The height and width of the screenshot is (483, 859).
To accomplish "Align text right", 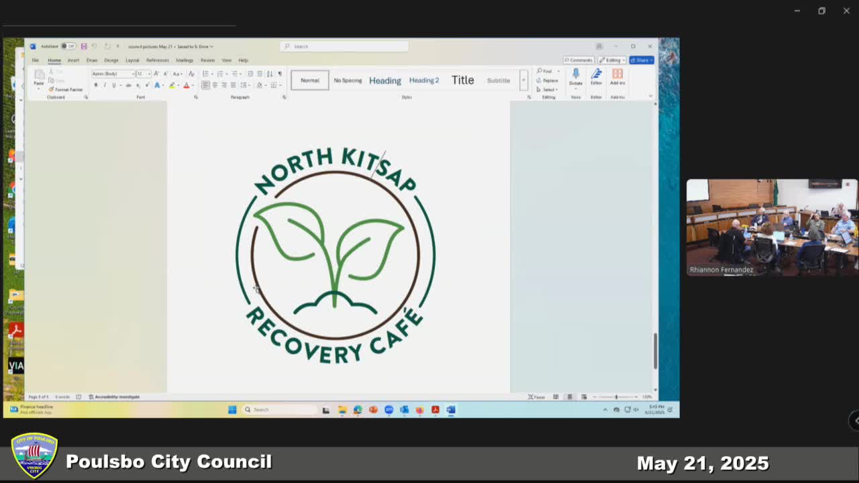I will 224,85.
